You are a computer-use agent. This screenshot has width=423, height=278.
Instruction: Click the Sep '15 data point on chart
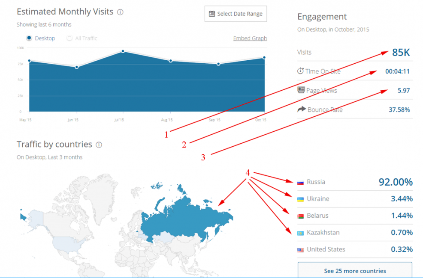[x=218, y=64]
